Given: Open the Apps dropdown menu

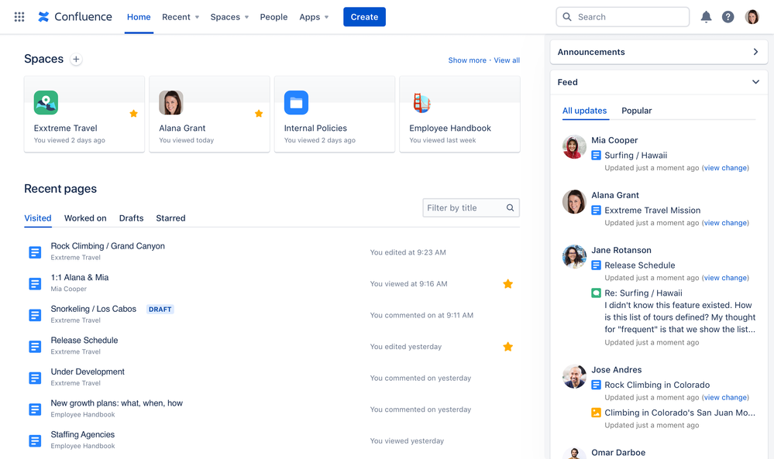Looking at the screenshot, I should pyautogui.click(x=314, y=17).
